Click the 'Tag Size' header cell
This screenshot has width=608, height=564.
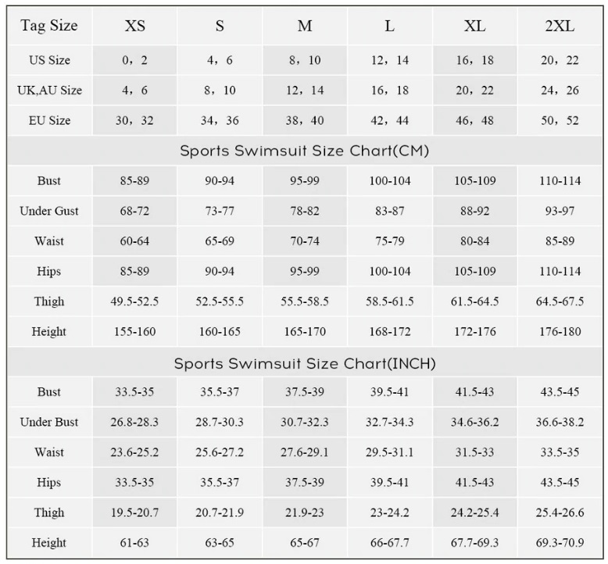49,26
